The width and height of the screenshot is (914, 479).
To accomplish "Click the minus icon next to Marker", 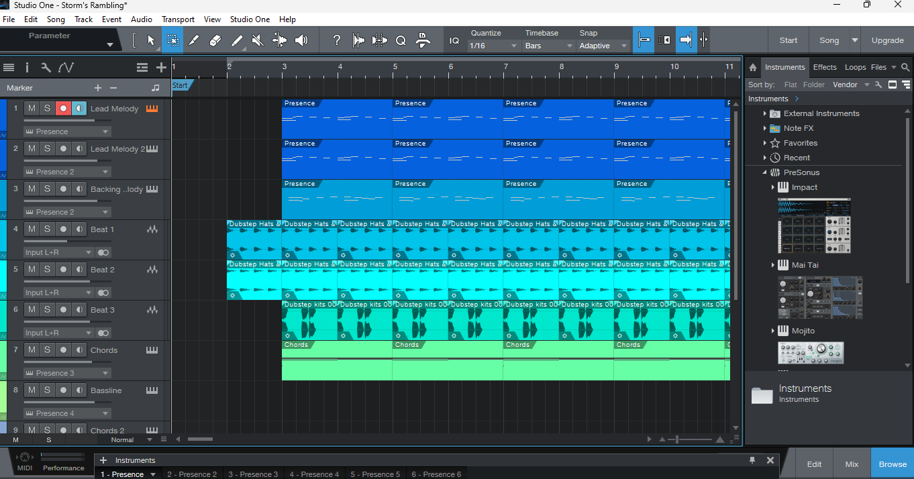I will click(x=113, y=88).
